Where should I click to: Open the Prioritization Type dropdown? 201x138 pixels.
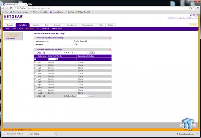80,41
